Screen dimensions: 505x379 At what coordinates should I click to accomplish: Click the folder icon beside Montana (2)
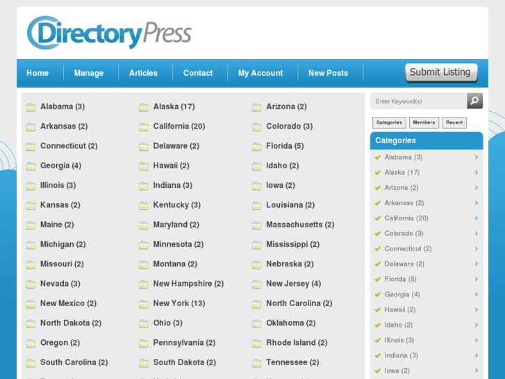(144, 264)
